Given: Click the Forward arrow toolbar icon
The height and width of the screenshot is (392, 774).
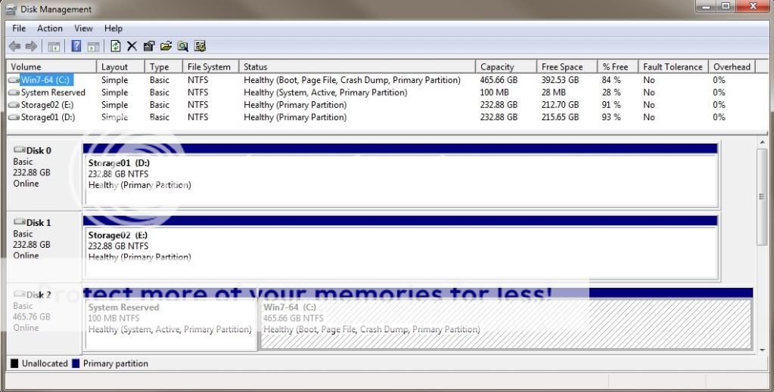Looking at the screenshot, I should (x=31, y=46).
